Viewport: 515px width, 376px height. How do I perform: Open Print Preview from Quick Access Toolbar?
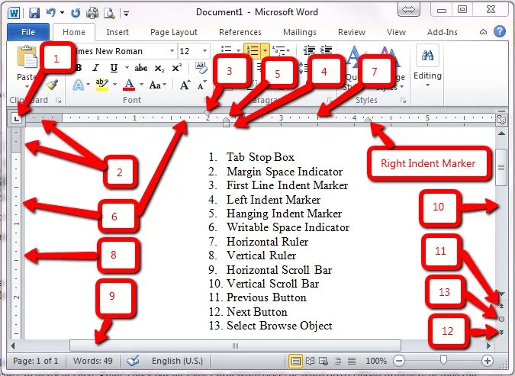[x=109, y=13]
